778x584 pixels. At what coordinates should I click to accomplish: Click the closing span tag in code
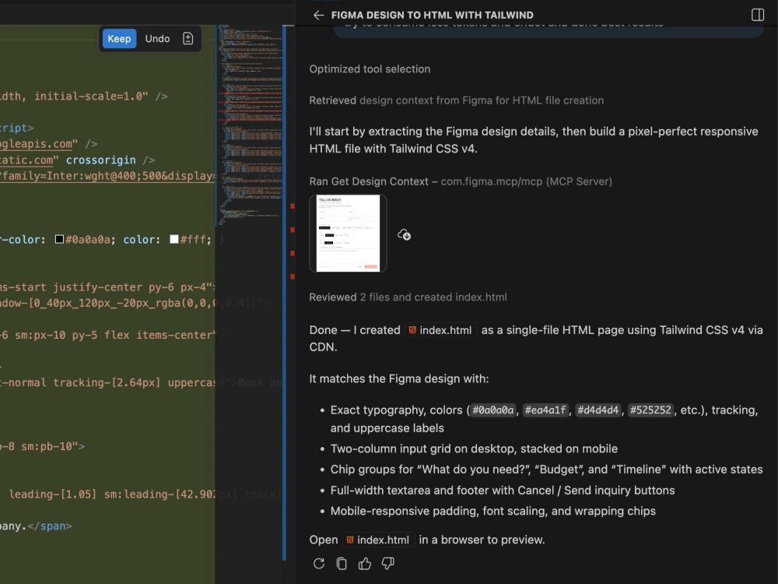click(50, 526)
